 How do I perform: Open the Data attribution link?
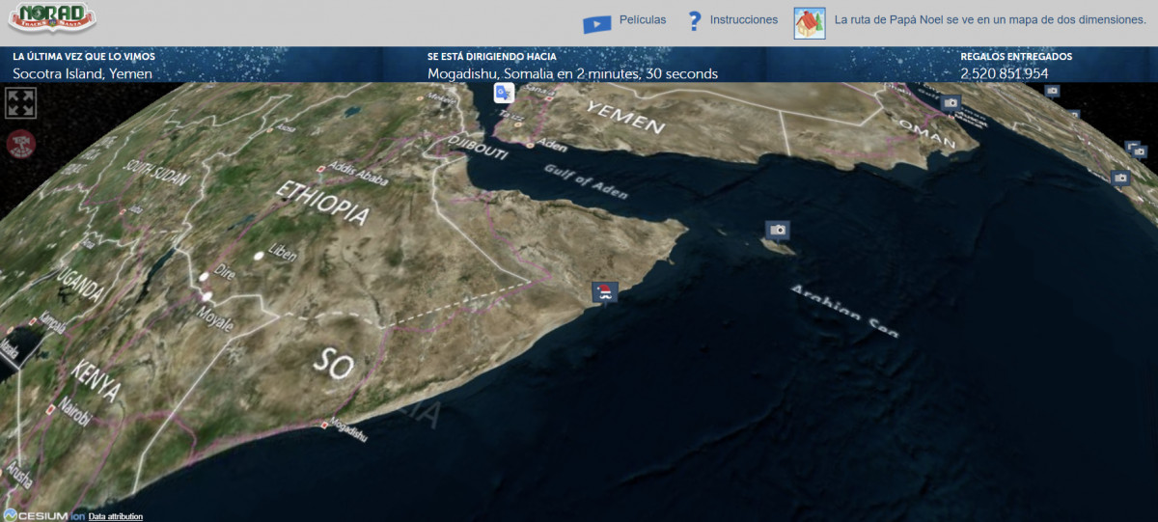(x=115, y=516)
